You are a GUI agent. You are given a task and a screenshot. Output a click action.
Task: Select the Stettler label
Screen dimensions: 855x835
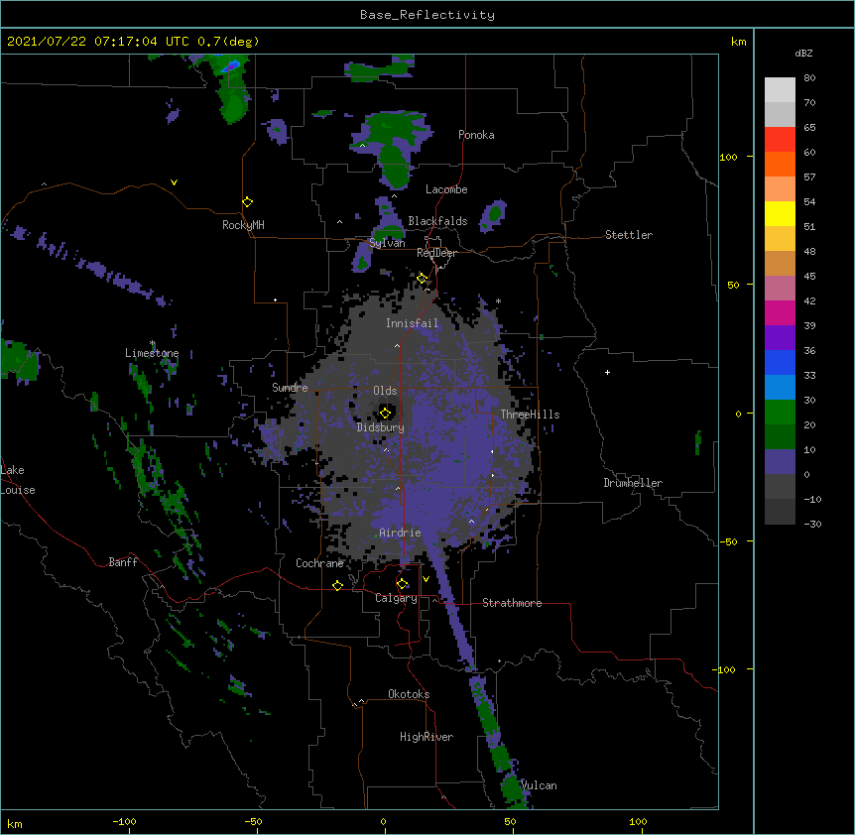(x=629, y=235)
